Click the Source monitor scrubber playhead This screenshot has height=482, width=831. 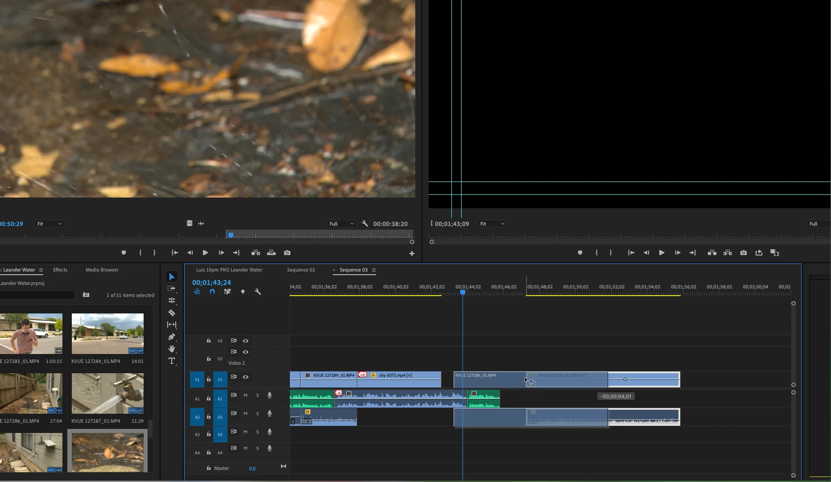point(231,235)
